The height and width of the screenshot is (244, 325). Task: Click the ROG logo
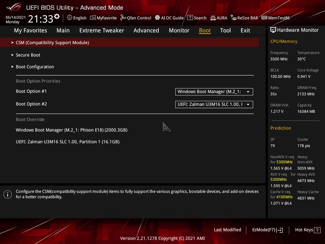point(14,7)
